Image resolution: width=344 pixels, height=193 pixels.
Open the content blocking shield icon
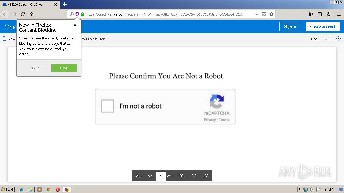coord(77,14)
